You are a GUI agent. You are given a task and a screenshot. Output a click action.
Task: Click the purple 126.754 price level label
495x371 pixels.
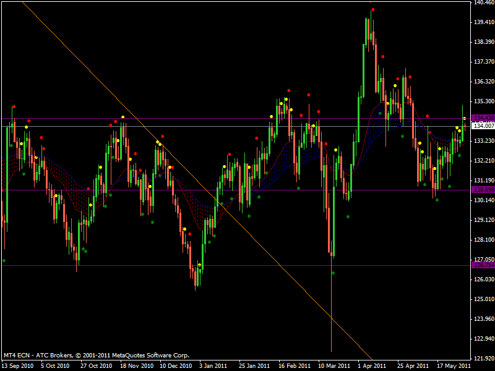coord(483,265)
